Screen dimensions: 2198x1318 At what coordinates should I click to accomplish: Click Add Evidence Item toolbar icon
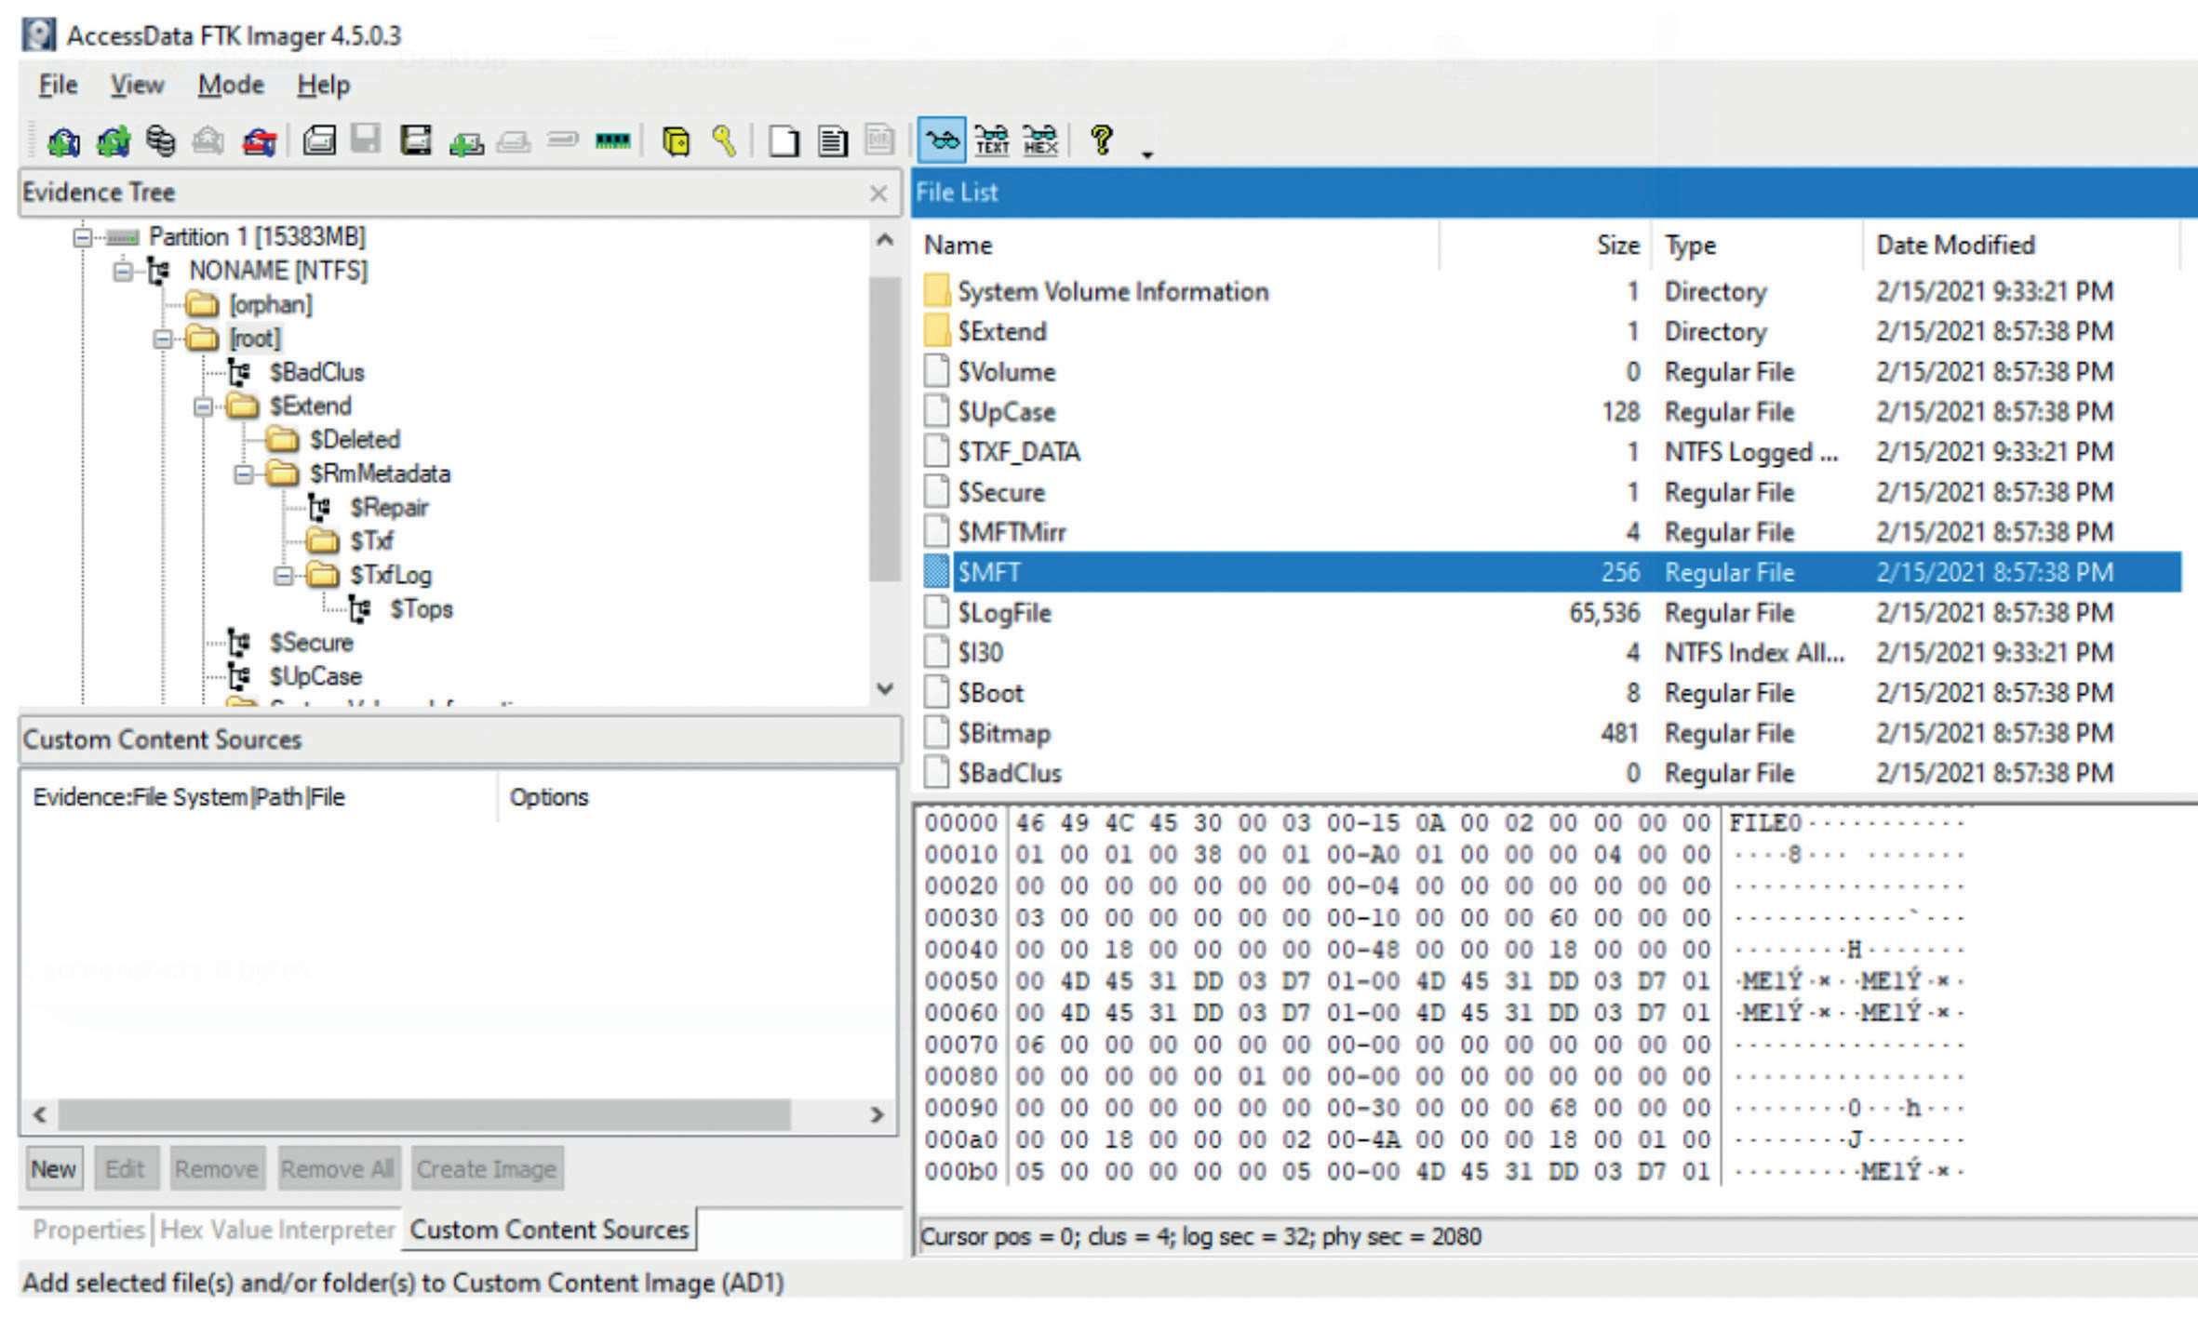(63, 141)
